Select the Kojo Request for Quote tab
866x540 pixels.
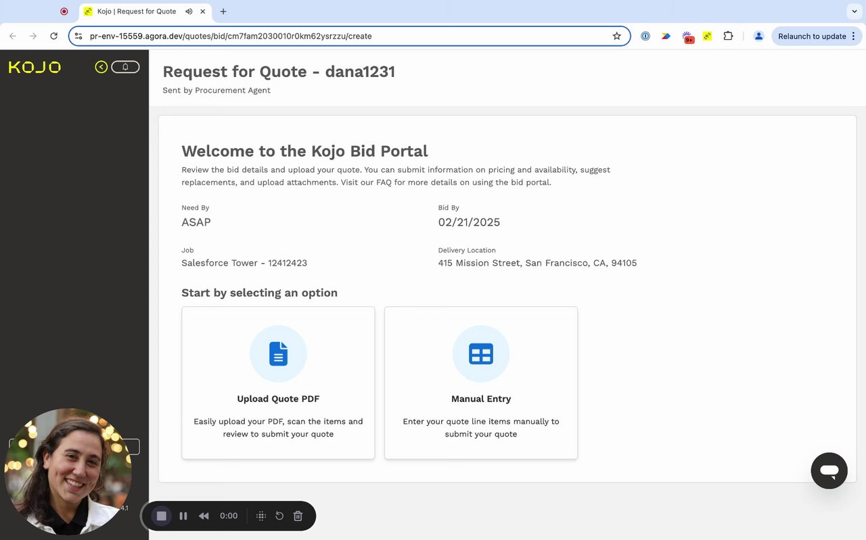[x=136, y=11]
